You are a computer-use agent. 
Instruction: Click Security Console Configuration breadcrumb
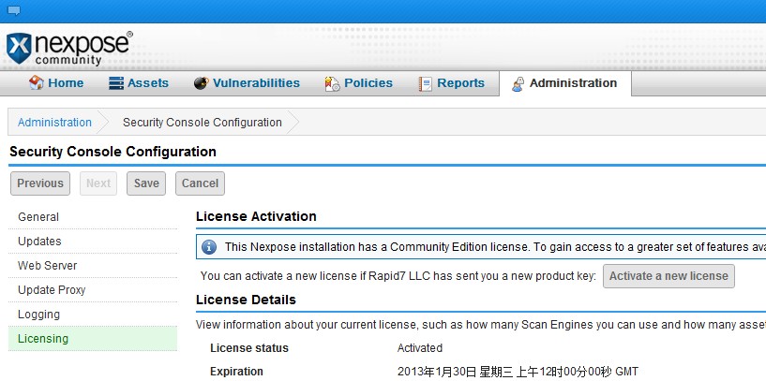[x=203, y=123]
